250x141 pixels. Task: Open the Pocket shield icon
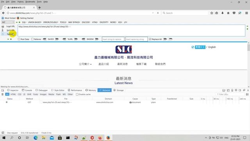(x=234, y=13)
